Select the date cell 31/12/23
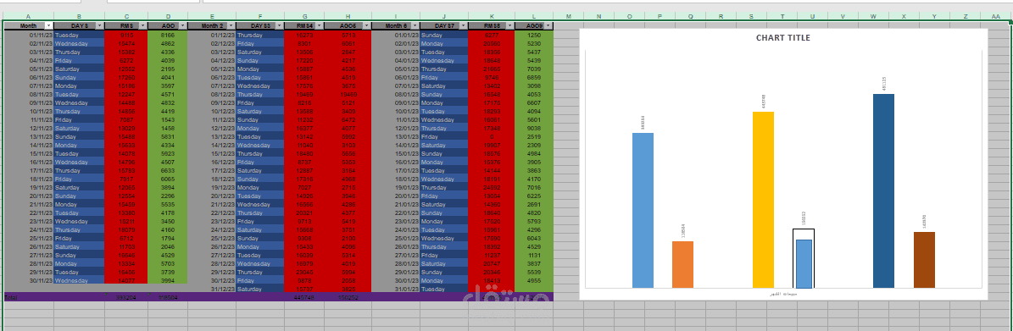 tap(211, 289)
